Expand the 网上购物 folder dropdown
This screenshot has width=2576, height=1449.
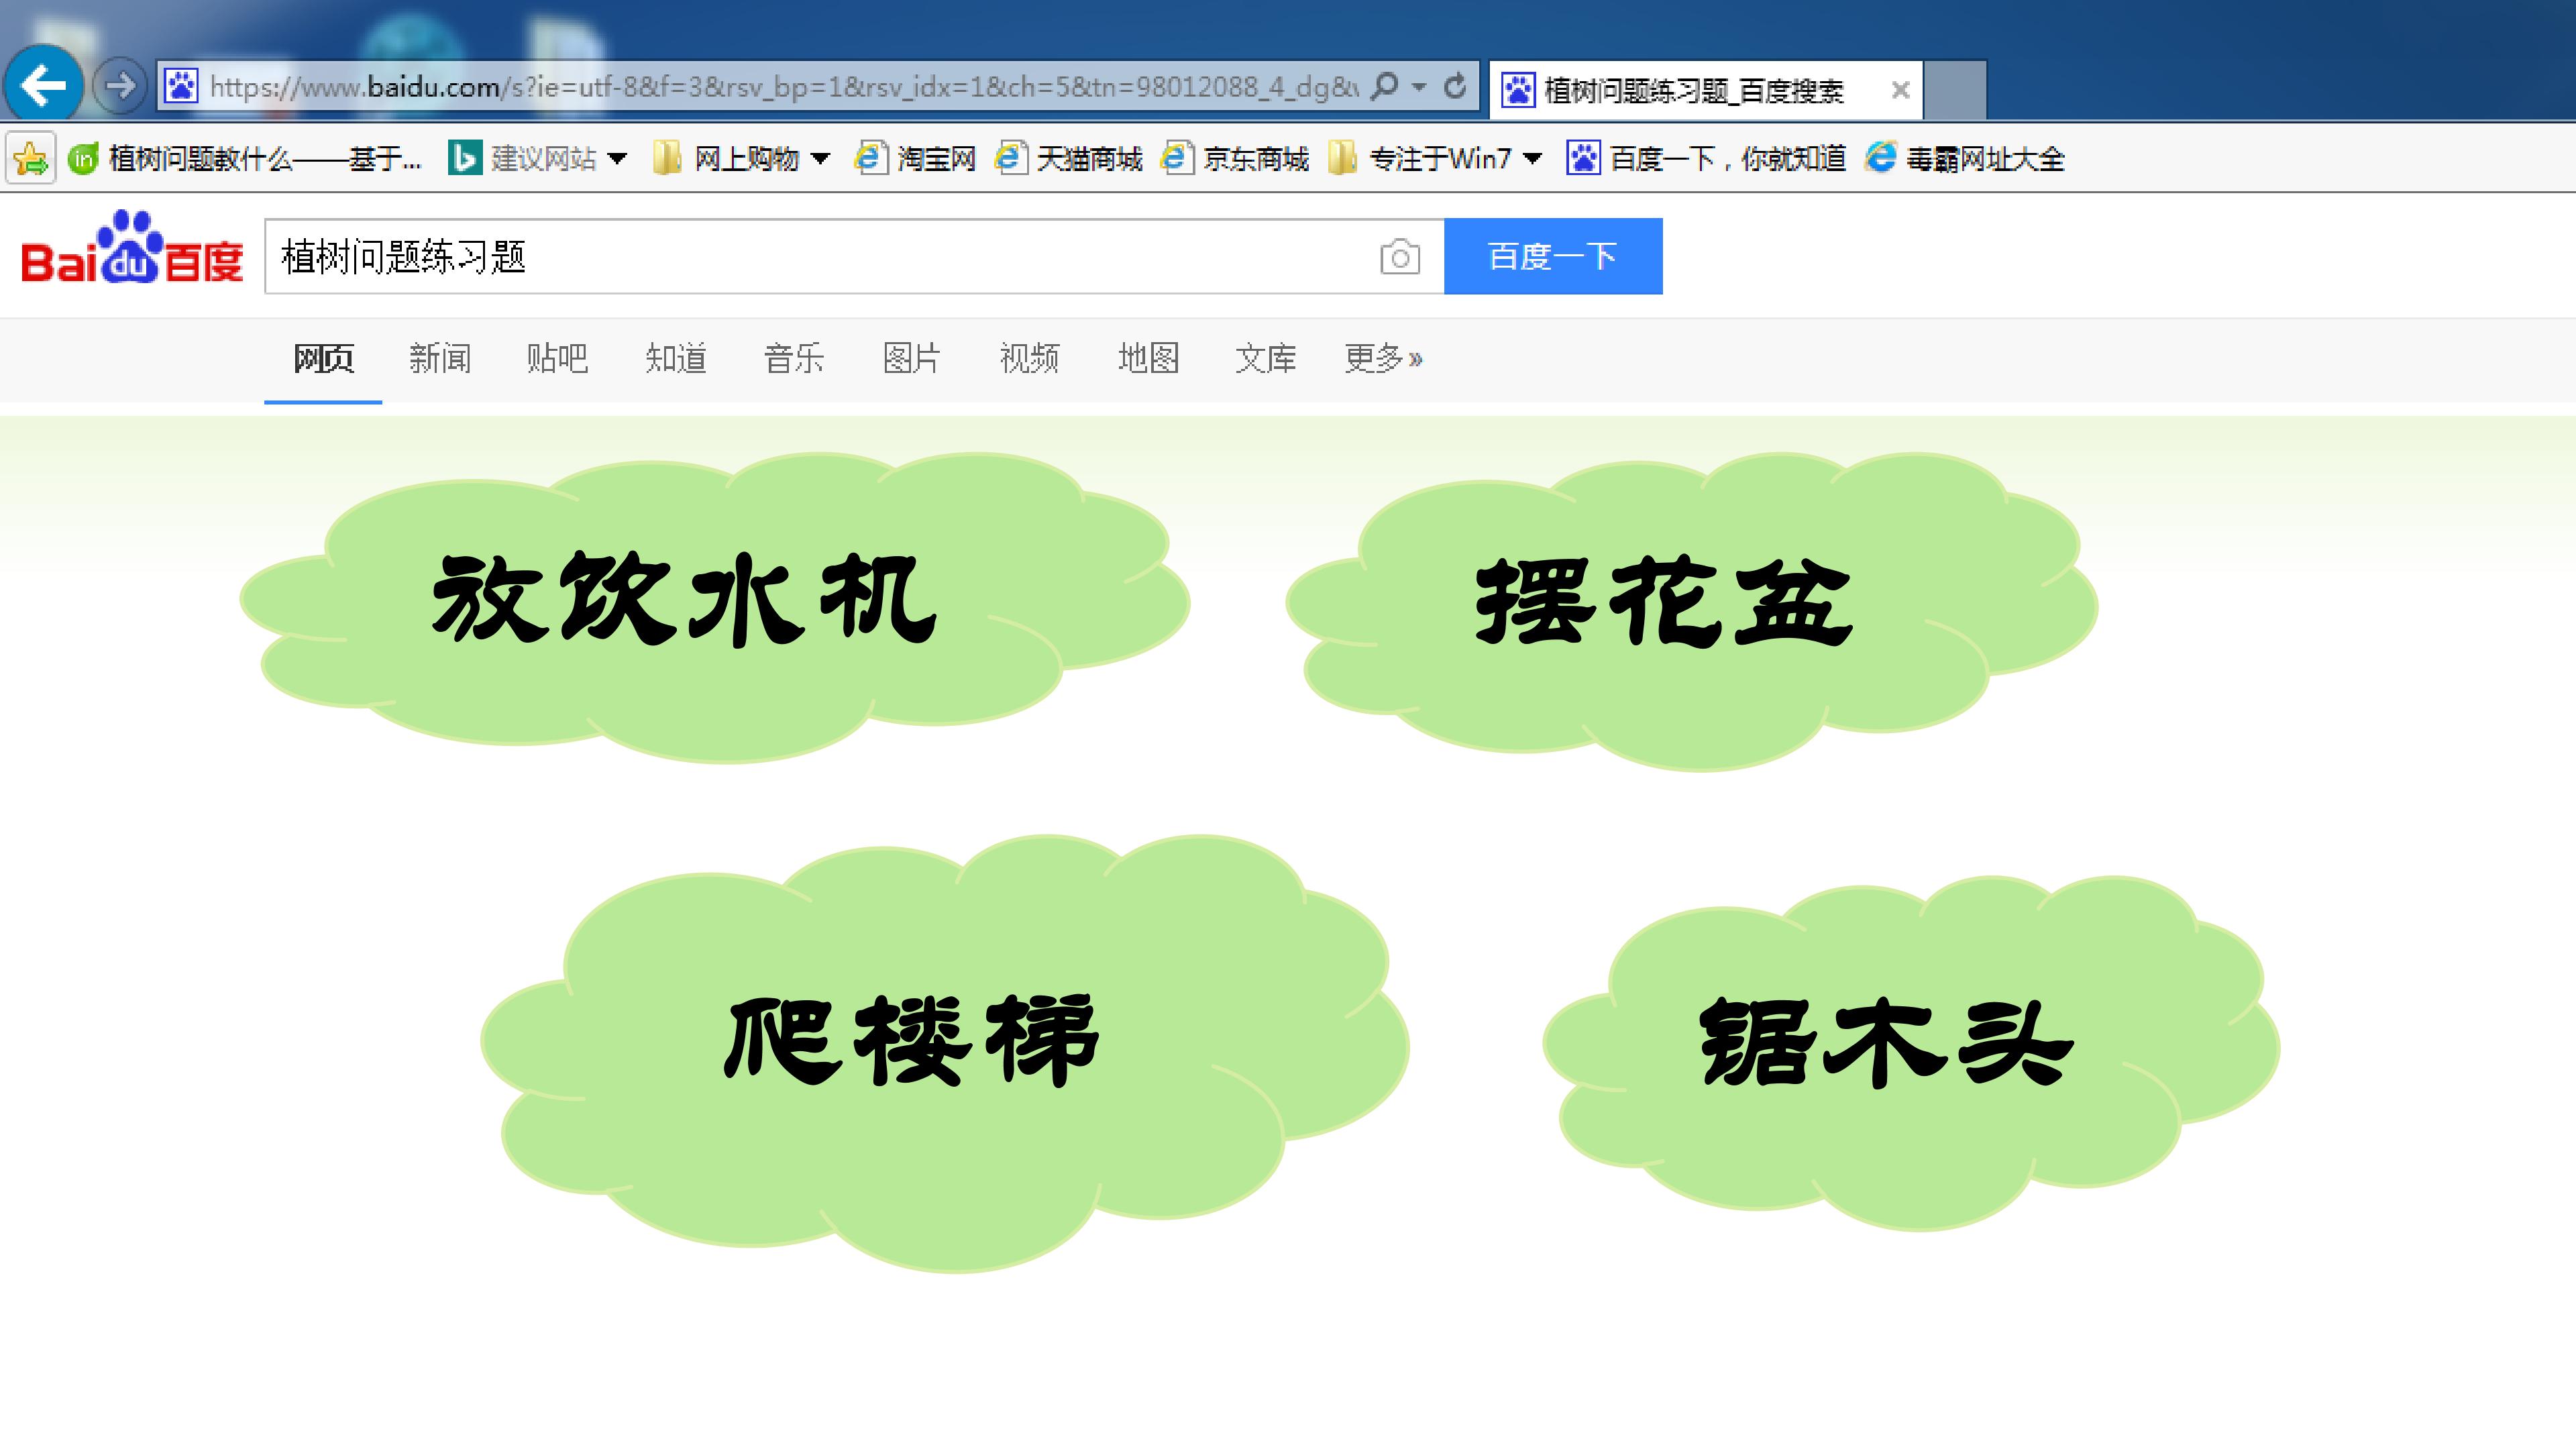coord(821,158)
